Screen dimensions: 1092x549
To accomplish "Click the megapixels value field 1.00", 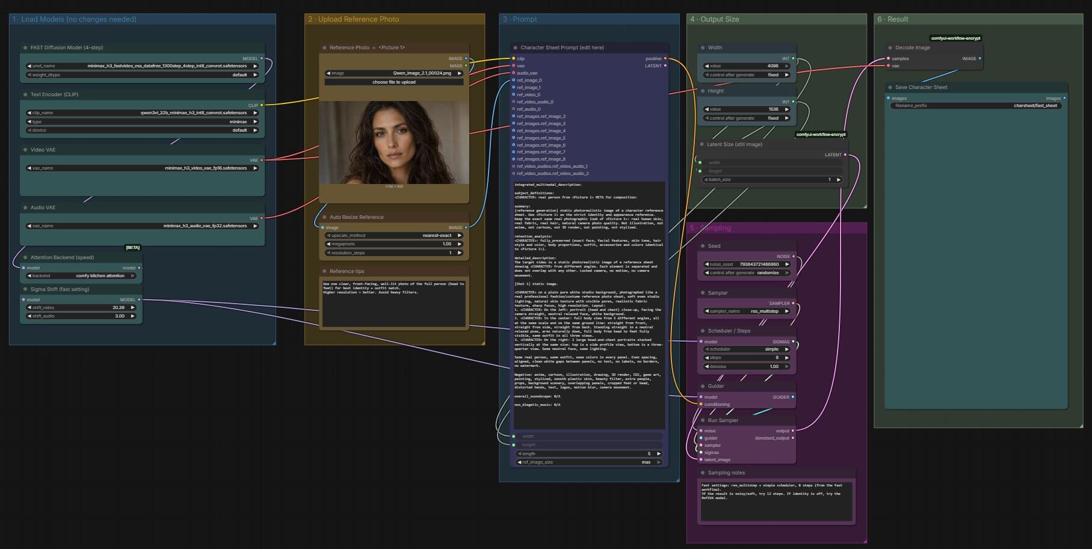I will coord(394,244).
